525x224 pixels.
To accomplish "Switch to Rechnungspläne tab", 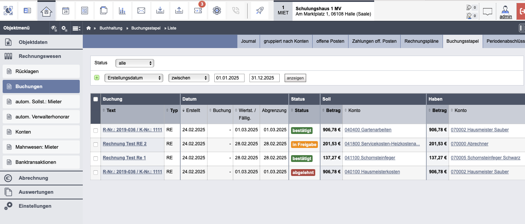I will pos(421,41).
